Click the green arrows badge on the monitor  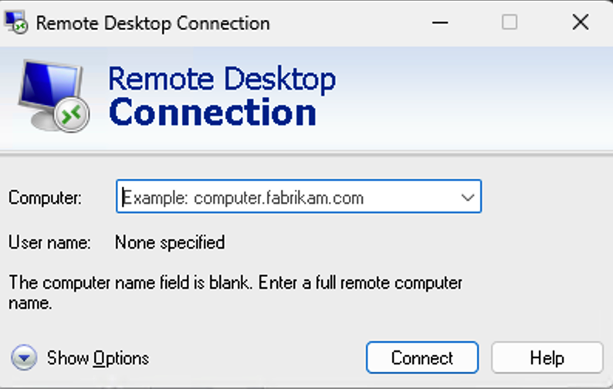click(73, 113)
